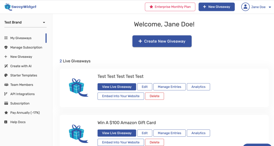Select New Giveaway in the sidebar
The image size is (274, 146).
21,57
